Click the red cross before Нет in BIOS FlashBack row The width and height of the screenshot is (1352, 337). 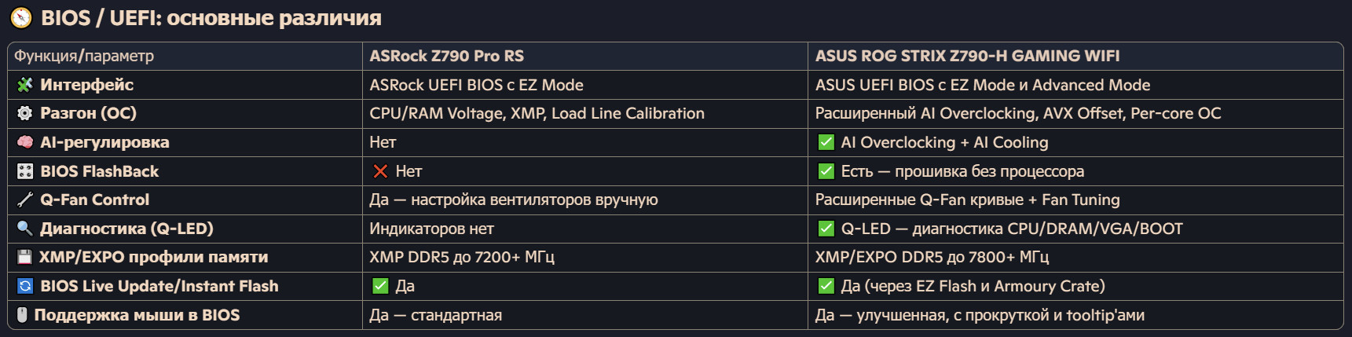coord(380,171)
